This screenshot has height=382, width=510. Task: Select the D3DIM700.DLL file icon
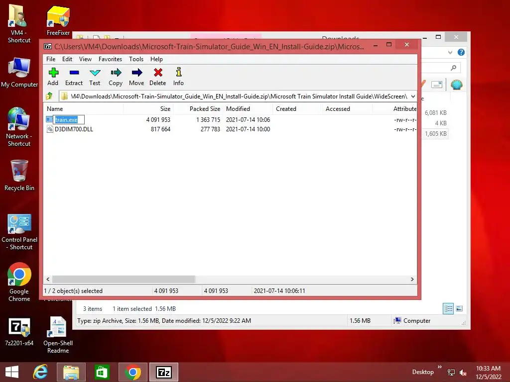[50, 129]
